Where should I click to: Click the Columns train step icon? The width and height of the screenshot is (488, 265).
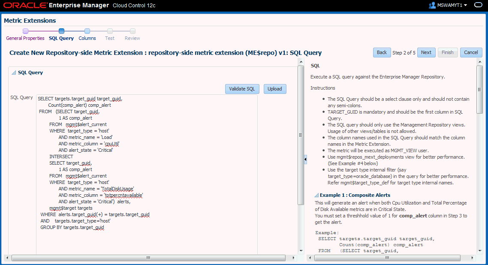tap(87, 31)
